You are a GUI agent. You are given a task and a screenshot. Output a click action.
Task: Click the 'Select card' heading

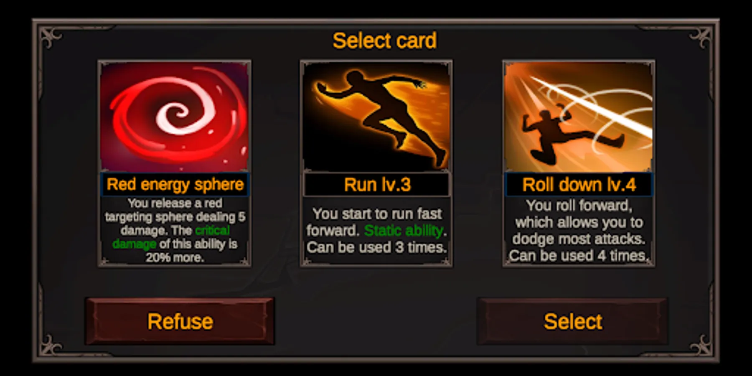[384, 41]
